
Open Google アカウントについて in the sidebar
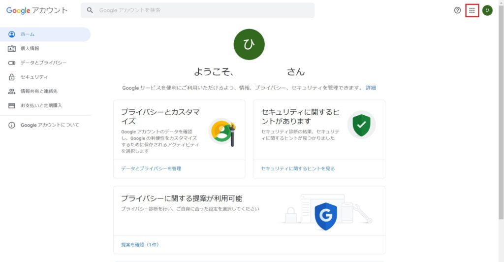pos(49,125)
